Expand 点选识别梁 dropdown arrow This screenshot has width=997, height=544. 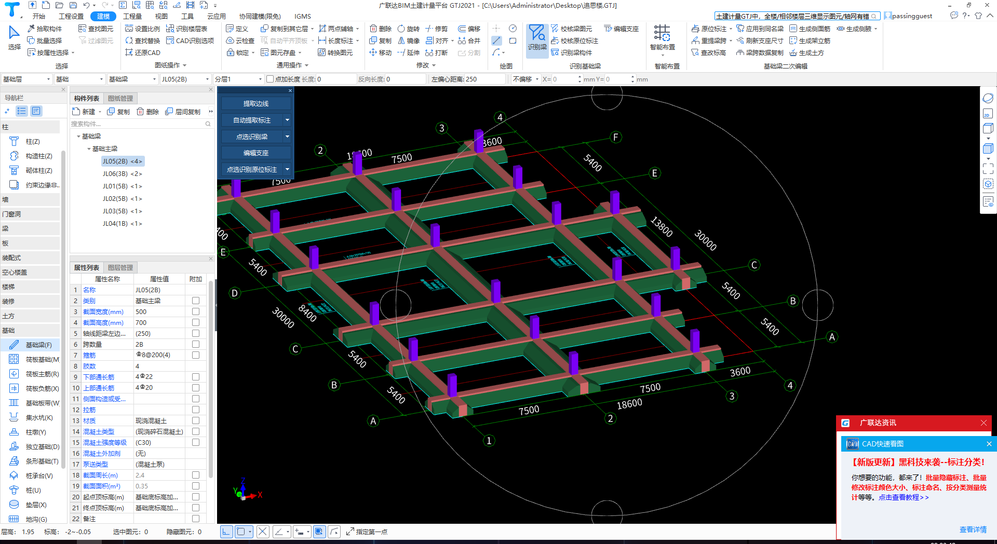pyautogui.click(x=287, y=137)
